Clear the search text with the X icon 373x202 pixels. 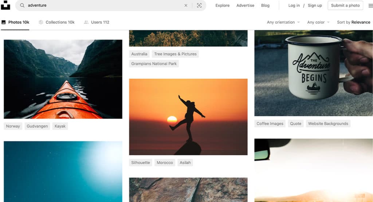pos(186,5)
